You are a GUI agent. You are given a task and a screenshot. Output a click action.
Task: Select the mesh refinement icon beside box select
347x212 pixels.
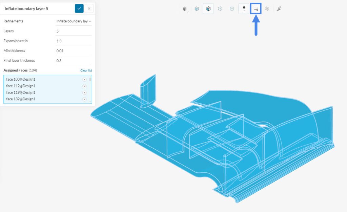267,8
